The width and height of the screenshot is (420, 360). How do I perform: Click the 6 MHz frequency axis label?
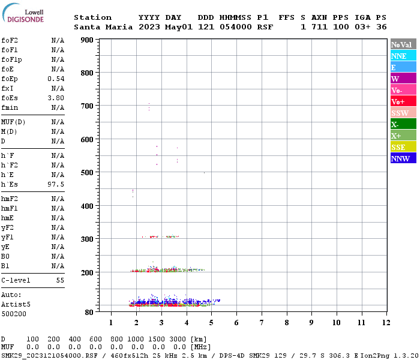[236, 323]
